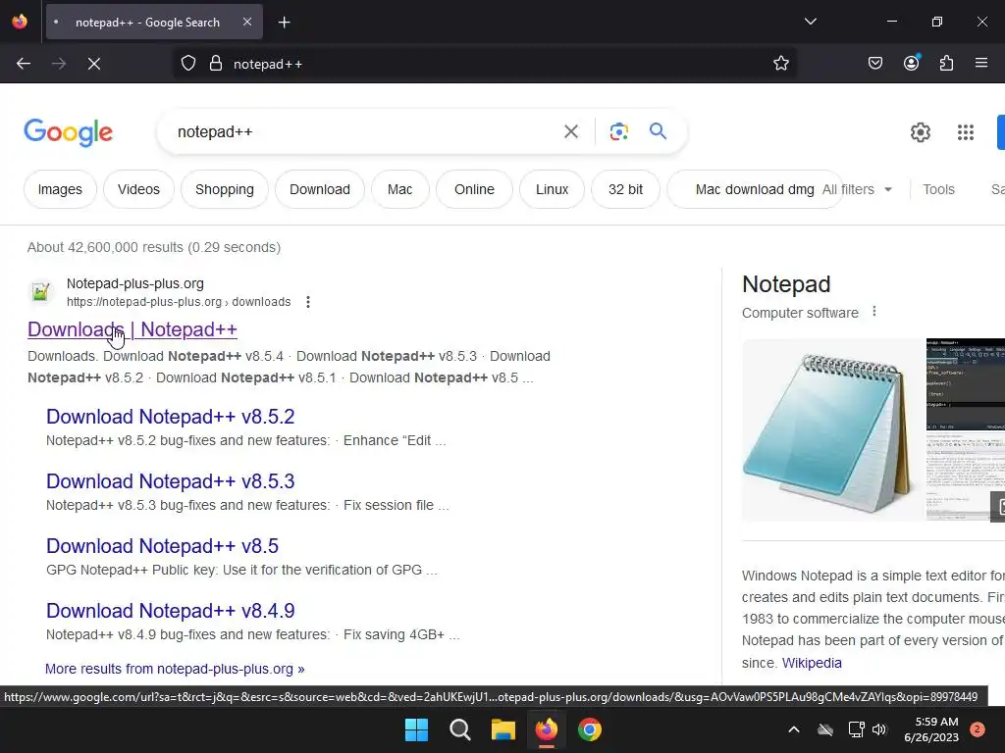This screenshot has width=1005, height=753.
Task: Open Download Notepad++ v8.5.2 link
Action: (170, 417)
